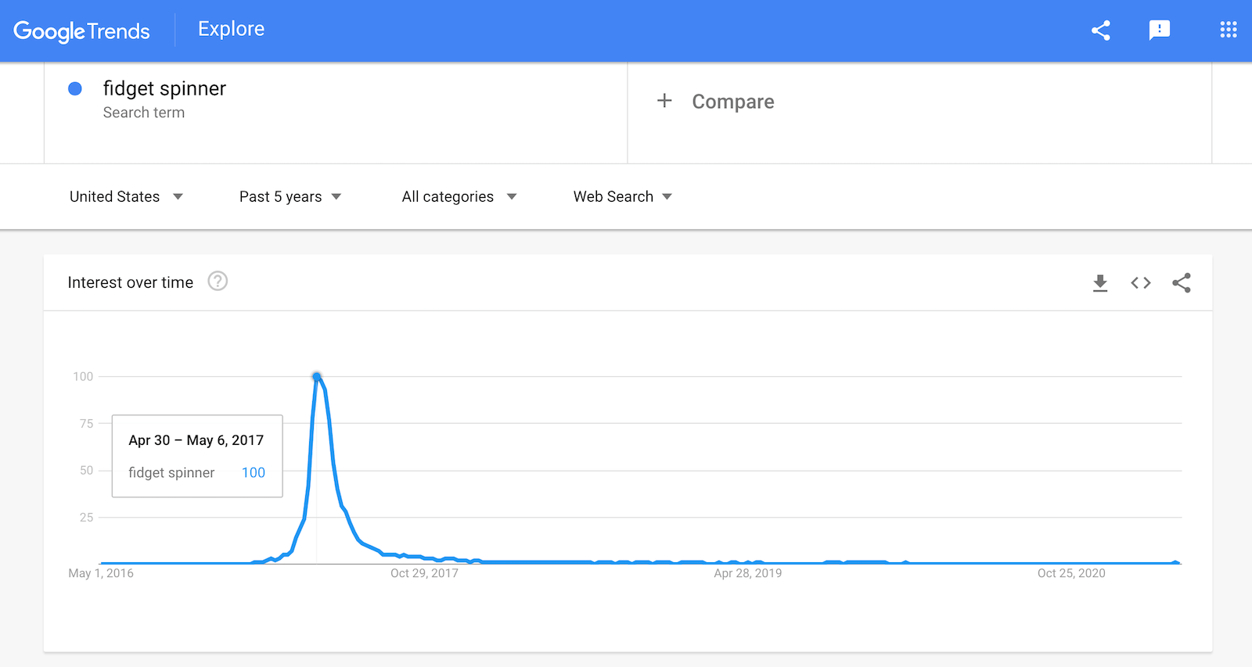Click the Explore header label

coord(231,29)
